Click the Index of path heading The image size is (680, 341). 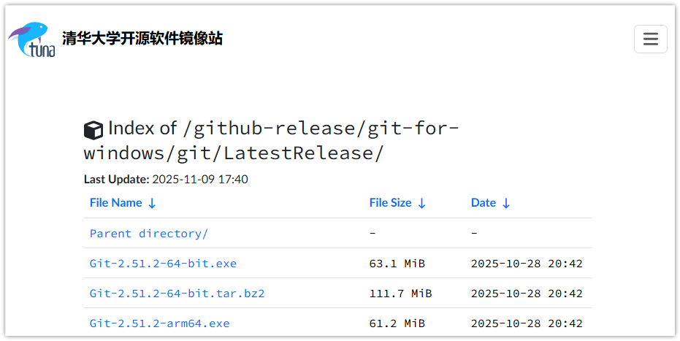pyautogui.click(x=272, y=141)
